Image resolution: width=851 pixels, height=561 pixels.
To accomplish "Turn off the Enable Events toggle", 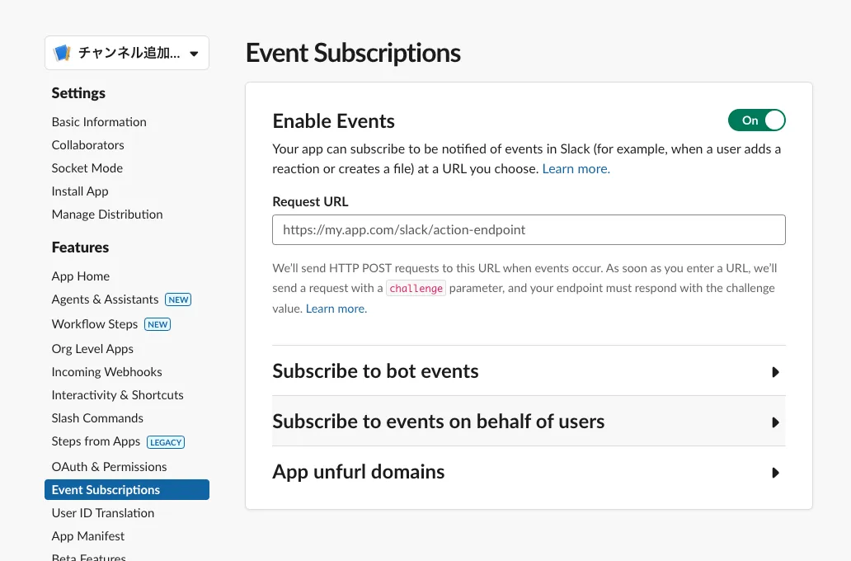I will point(756,120).
